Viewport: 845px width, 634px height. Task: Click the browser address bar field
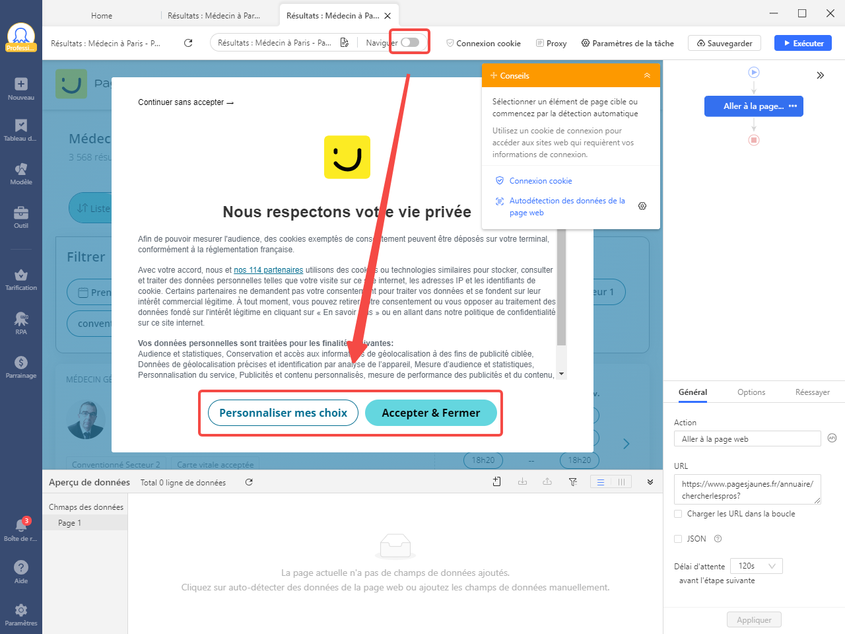pyautogui.click(x=274, y=43)
